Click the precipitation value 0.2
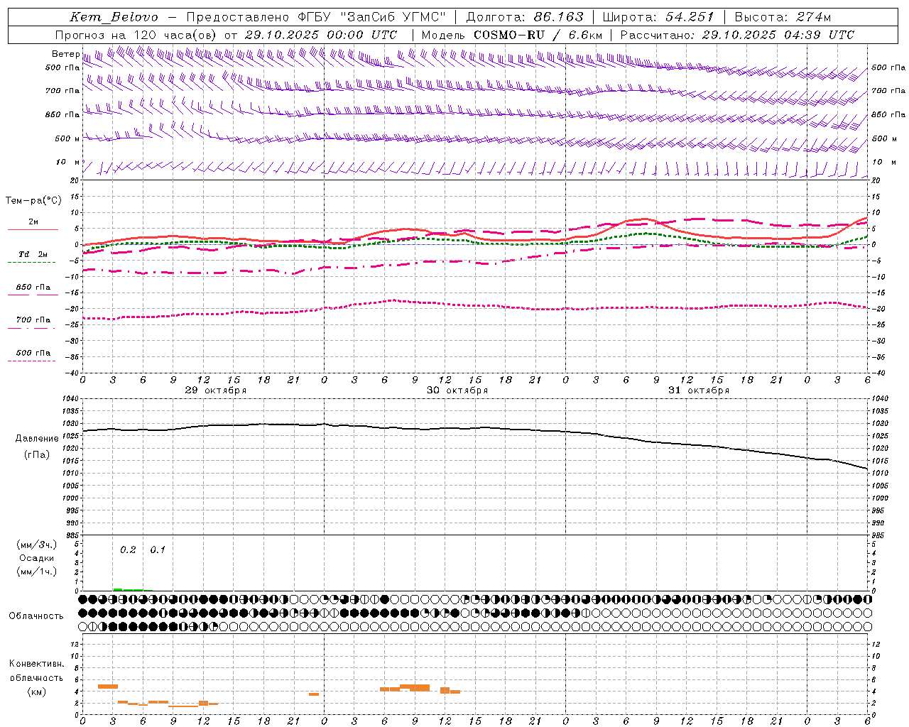The image size is (909, 727). click(128, 550)
